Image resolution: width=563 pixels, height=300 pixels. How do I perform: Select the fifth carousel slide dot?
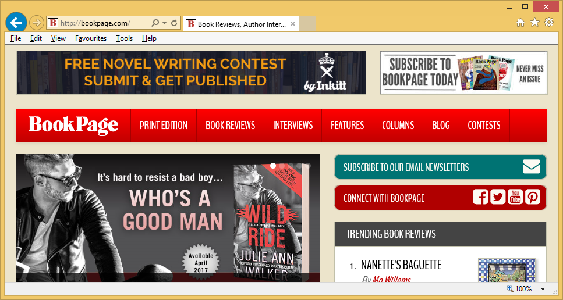click(308, 166)
